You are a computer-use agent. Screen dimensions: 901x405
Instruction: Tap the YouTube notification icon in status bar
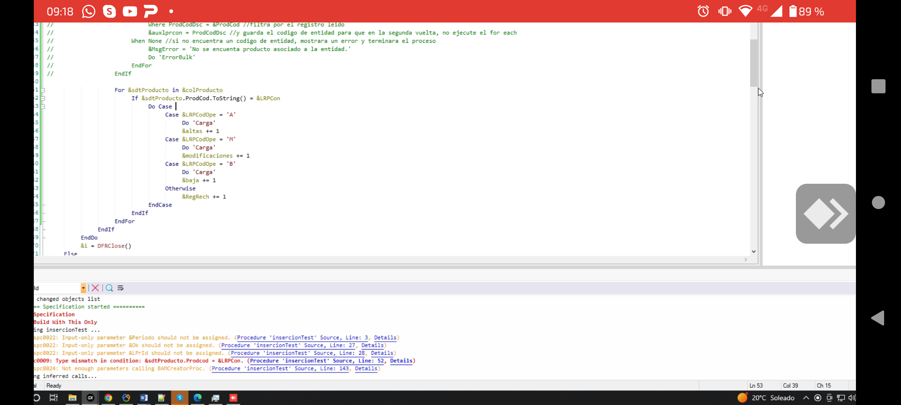coord(130,11)
